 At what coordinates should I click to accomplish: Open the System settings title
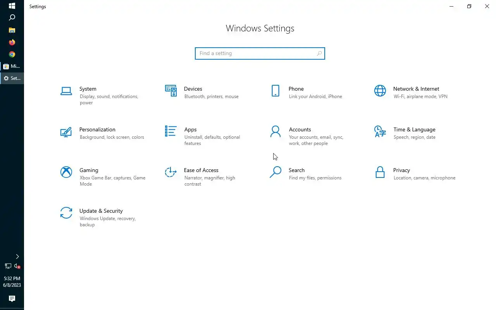coord(88,89)
